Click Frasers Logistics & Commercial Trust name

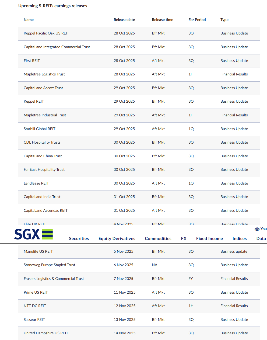point(54,279)
